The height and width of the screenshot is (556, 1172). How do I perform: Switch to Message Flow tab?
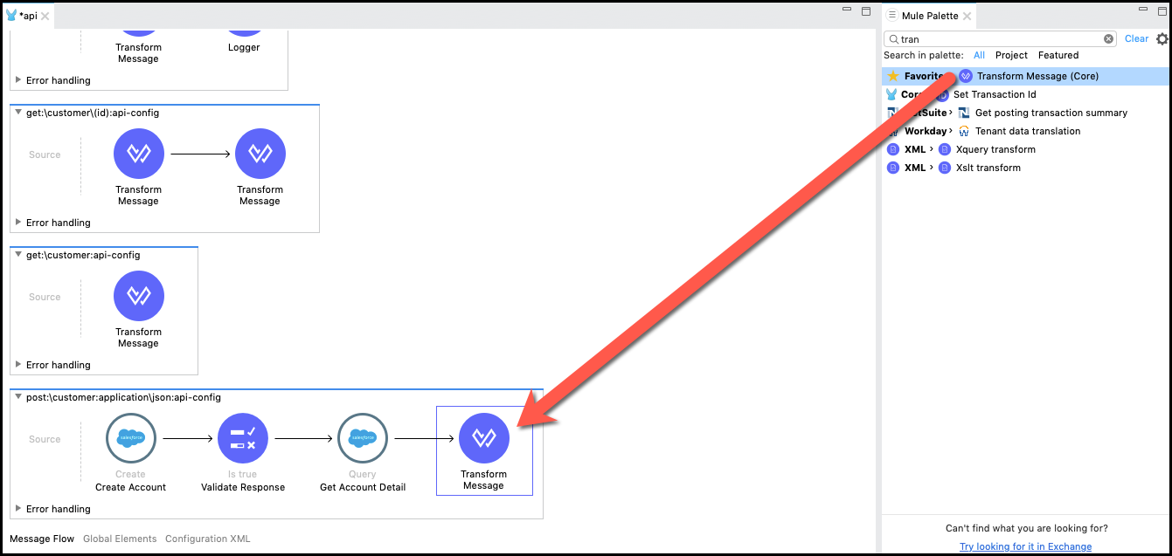click(42, 539)
